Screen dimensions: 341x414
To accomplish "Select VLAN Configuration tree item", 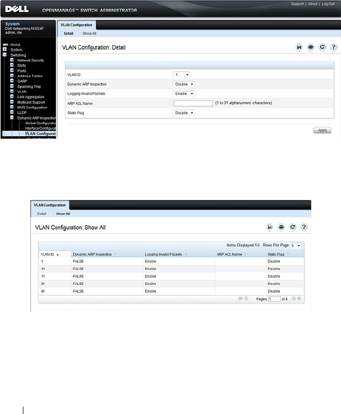I will [40, 133].
